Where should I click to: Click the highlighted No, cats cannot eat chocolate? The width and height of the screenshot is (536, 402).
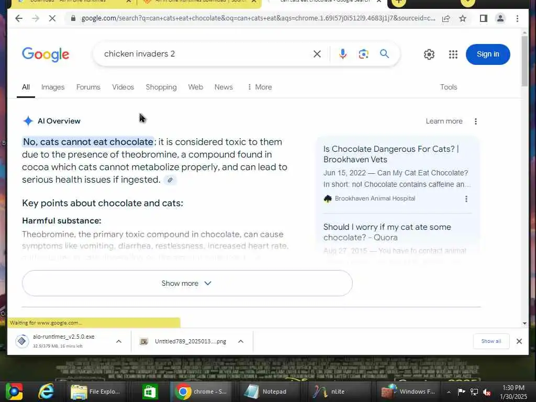tap(88, 142)
